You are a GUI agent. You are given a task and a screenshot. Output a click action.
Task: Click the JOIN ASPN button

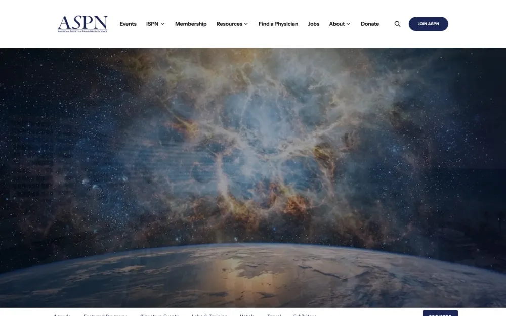428,24
